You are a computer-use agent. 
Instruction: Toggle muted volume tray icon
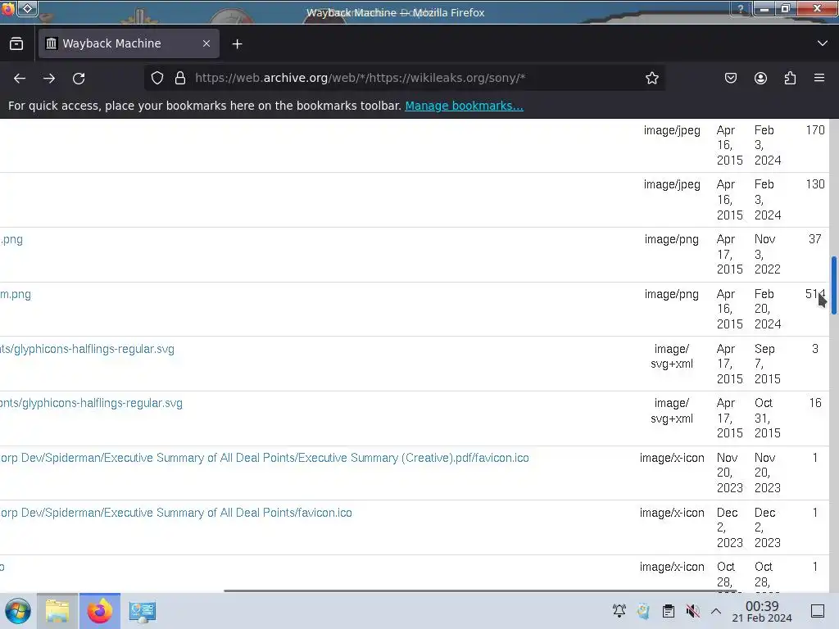pyautogui.click(x=692, y=611)
